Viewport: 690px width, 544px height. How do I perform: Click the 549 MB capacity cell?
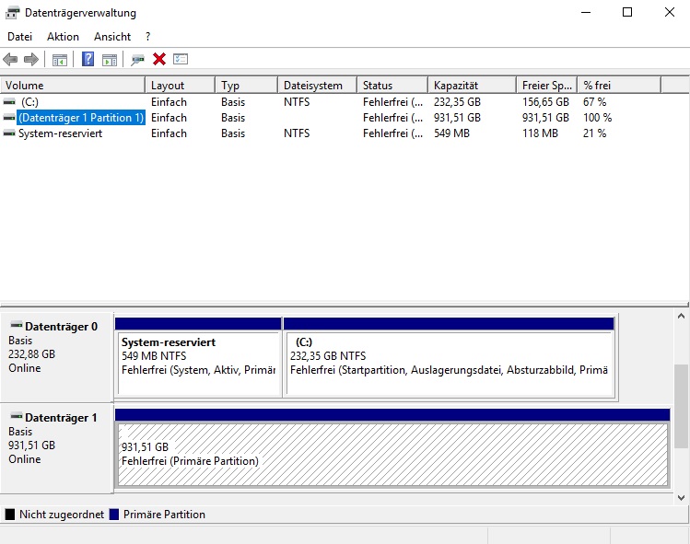point(451,133)
